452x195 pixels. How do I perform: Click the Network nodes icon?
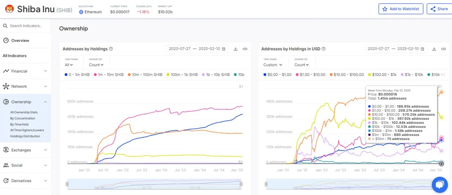6,87
